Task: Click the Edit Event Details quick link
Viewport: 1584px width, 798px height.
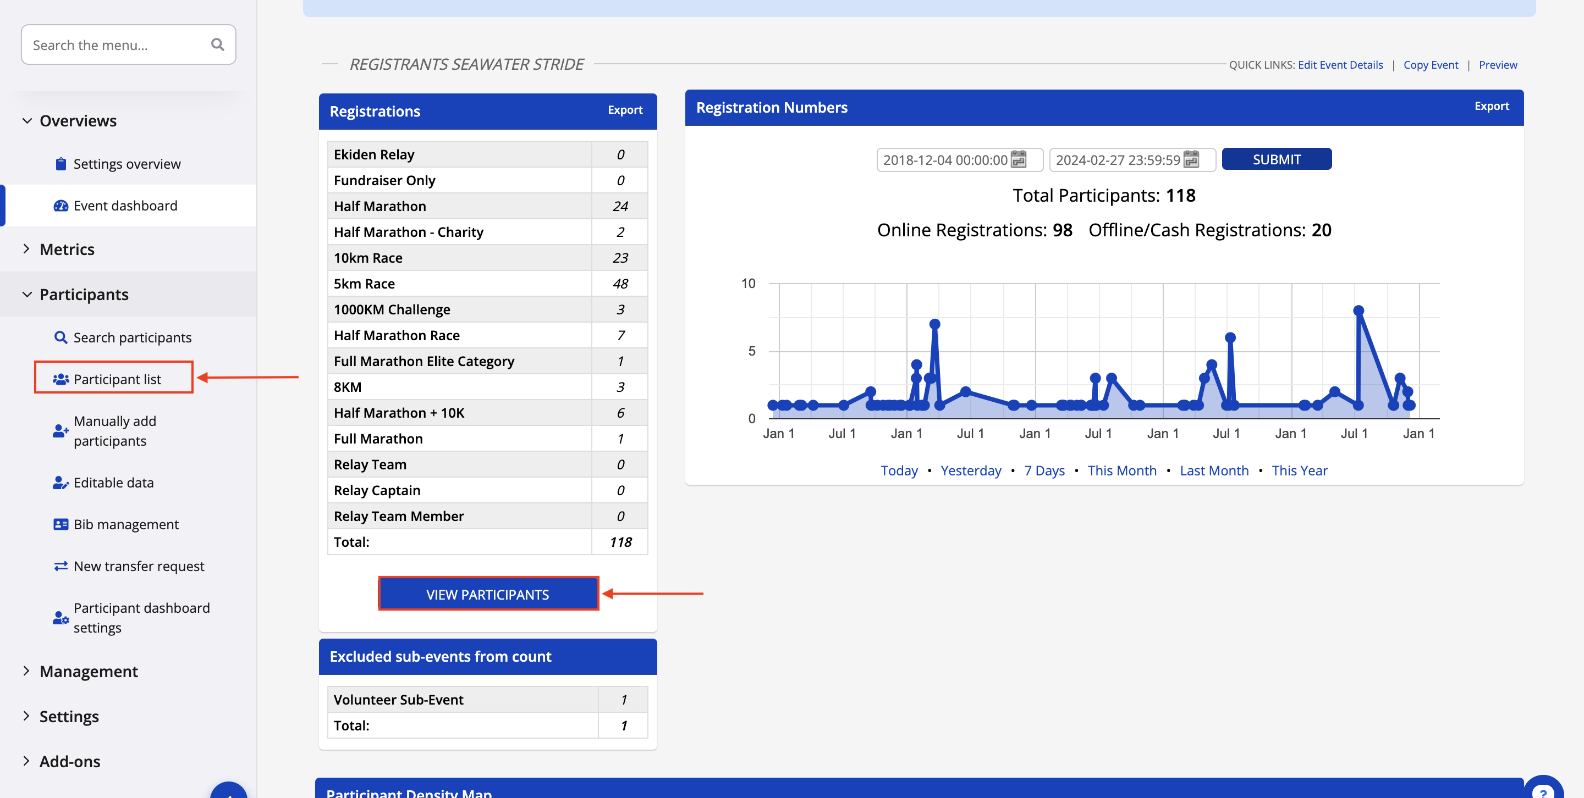Action: coord(1340,64)
